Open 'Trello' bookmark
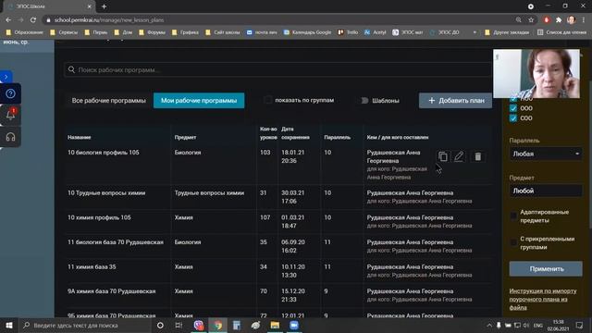592x333 pixels. (x=348, y=32)
